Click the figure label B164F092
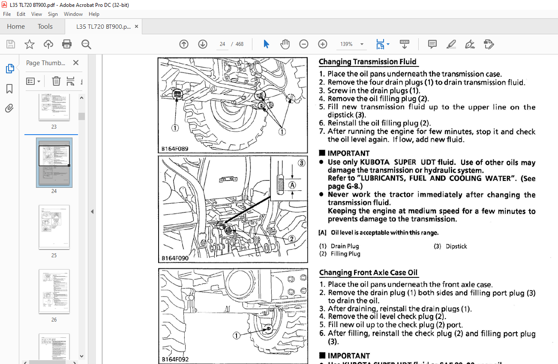 [175, 359]
